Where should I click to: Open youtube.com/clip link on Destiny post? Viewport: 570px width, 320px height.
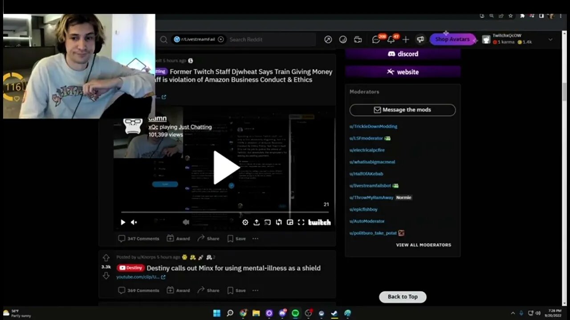click(141, 277)
